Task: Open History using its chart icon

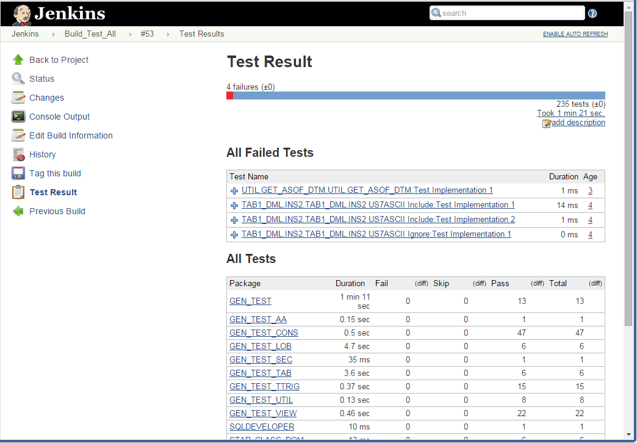Action: tap(18, 154)
